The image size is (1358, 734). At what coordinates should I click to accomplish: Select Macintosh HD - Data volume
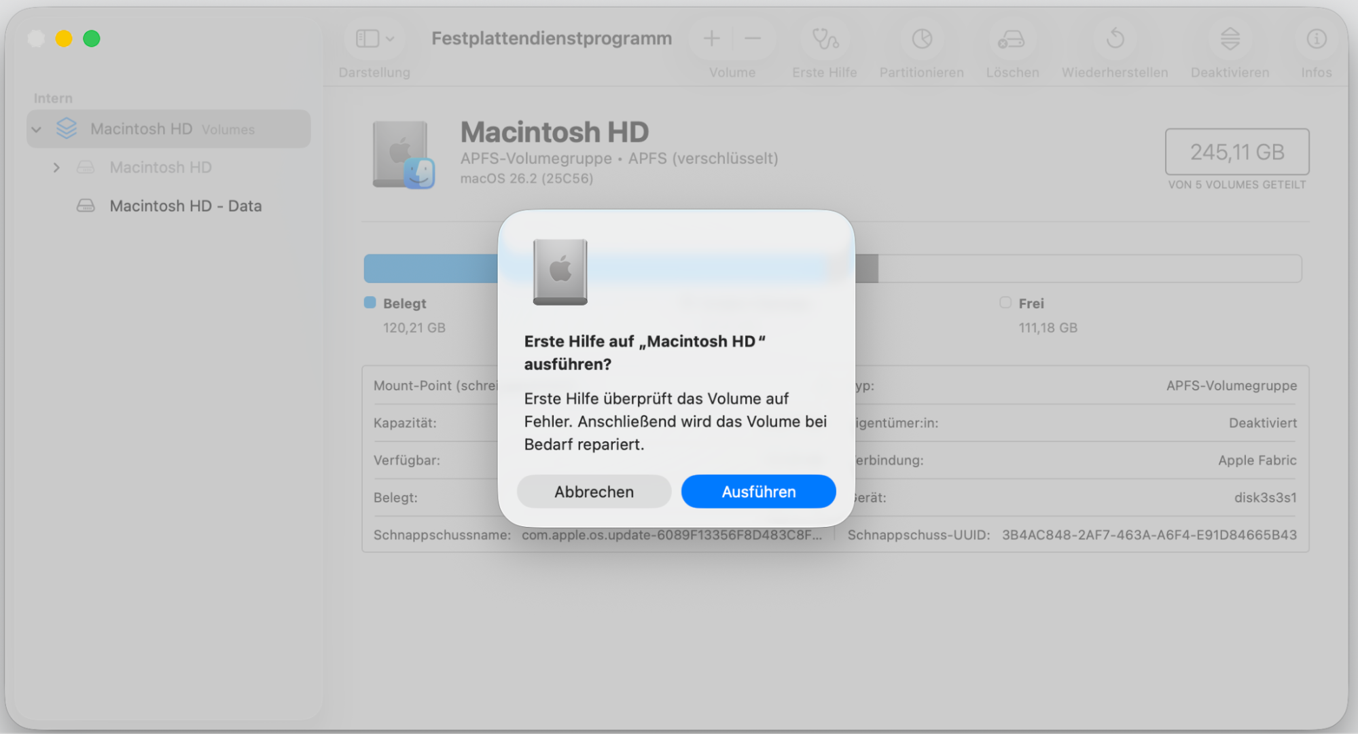[x=185, y=206]
